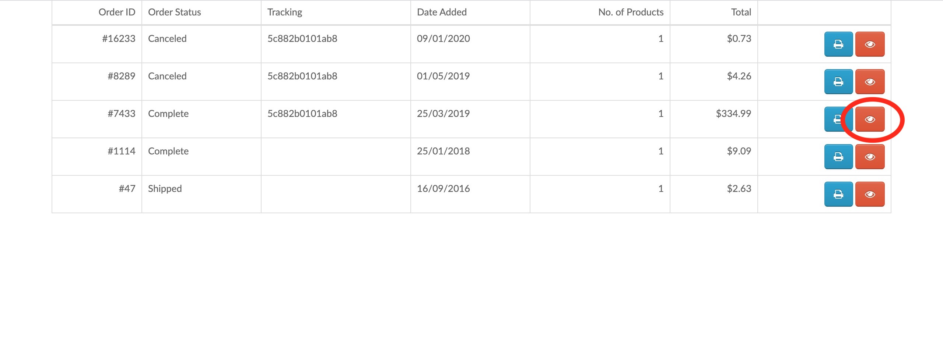Click the Order Status column header
The image size is (943, 346).
[x=175, y=12]
